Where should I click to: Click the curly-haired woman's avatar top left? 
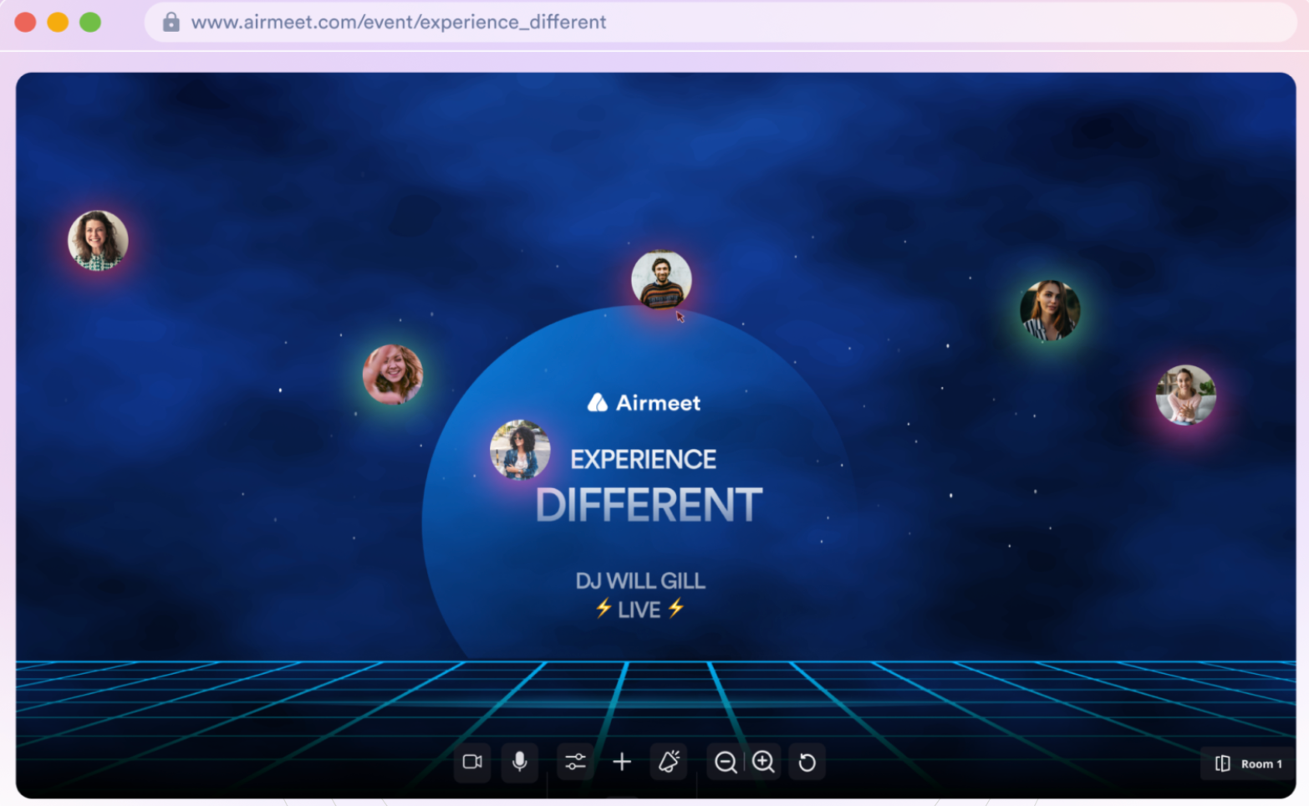[x=98, y=240]
